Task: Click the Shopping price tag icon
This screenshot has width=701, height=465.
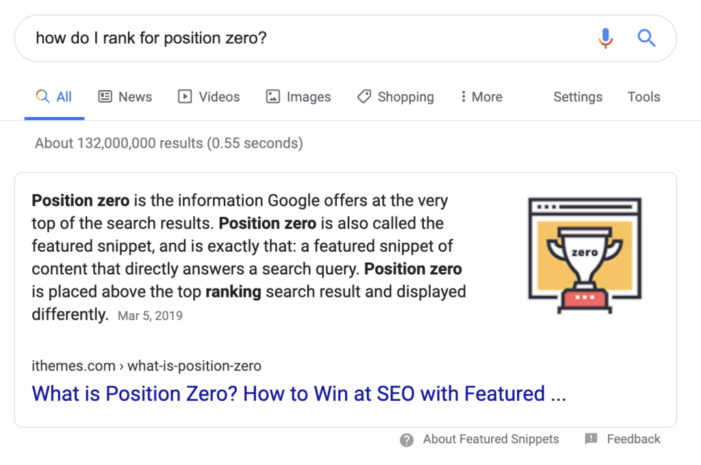Action: pyautogui.click(x=364, y=96)
